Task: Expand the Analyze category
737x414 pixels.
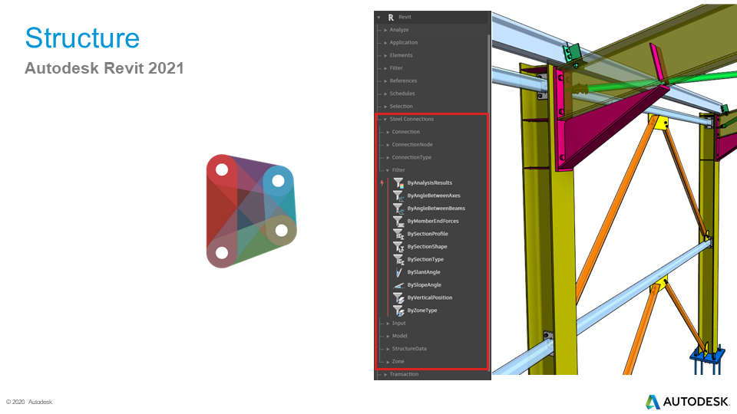Action: (385, 30)
